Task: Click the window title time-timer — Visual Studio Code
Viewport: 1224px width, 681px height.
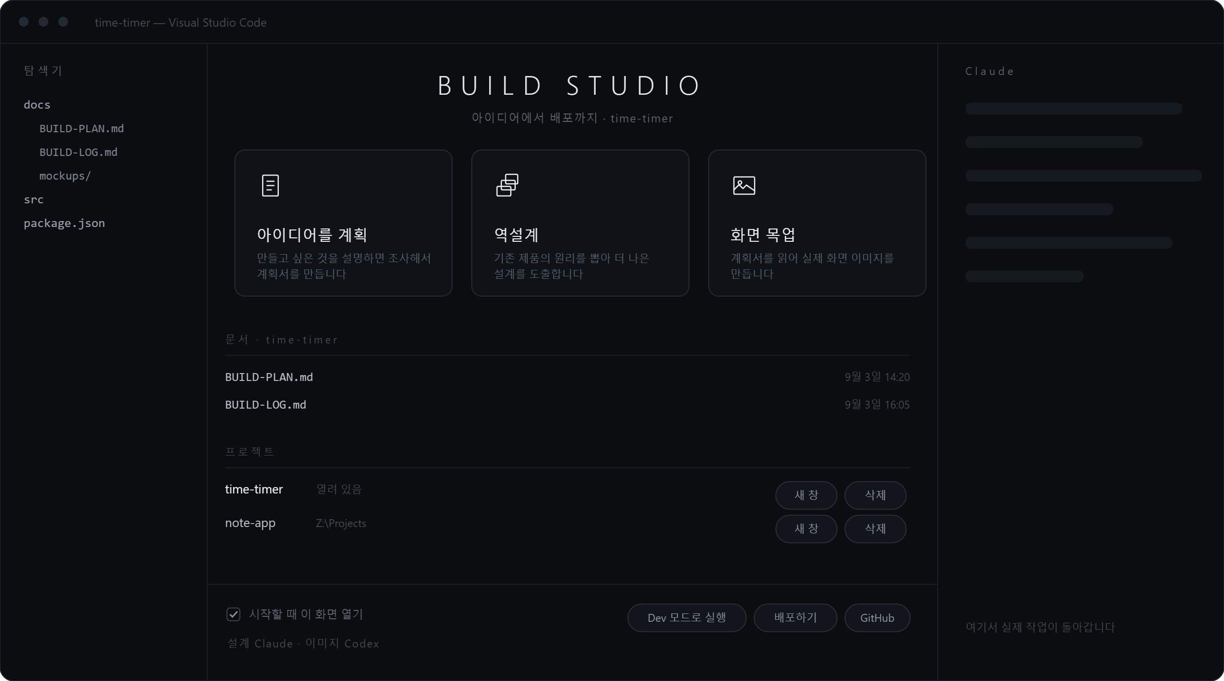Action: pos(181,23)
